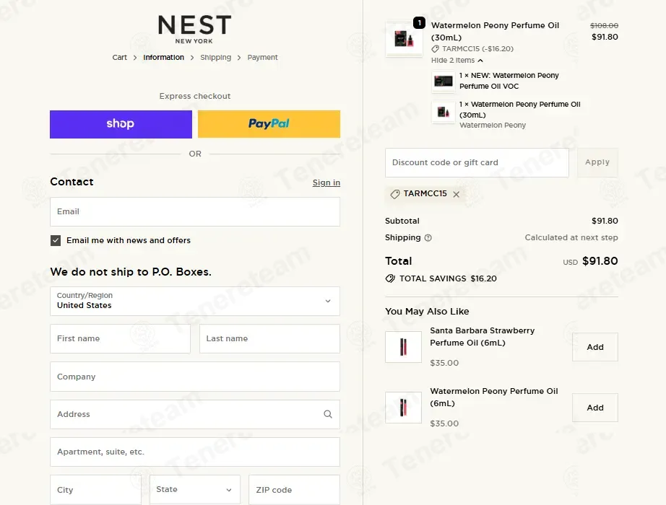Viewport: 666px width, 505px height.
Task: Open Watermelon Peony Perfume Oil 30mL thumbnail
Action: pyautogui.click(x=404, y=40)
